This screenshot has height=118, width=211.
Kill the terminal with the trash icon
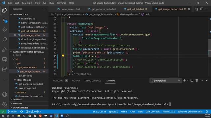197,80
